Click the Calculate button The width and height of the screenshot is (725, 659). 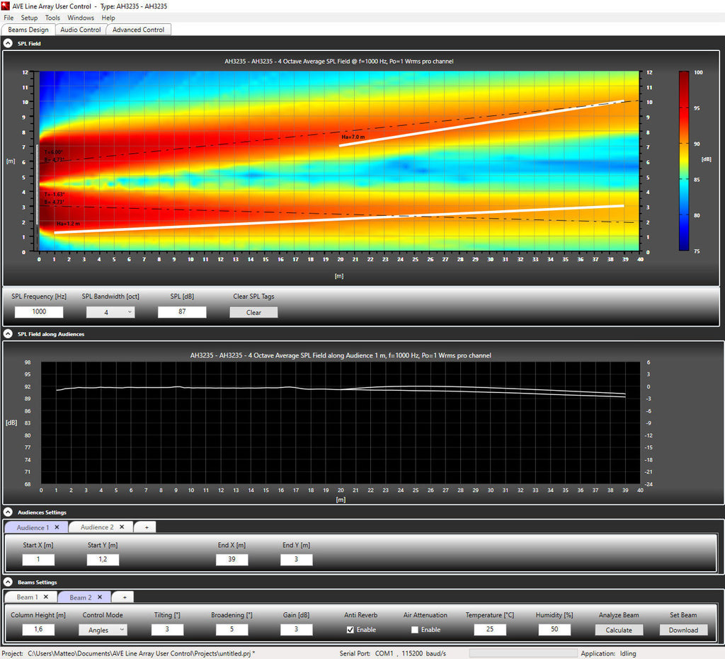coord(618,630)
